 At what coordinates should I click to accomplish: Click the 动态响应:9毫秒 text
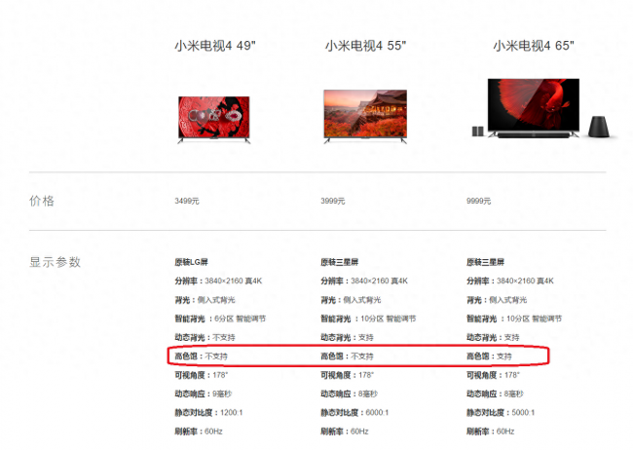pos(204,394)
